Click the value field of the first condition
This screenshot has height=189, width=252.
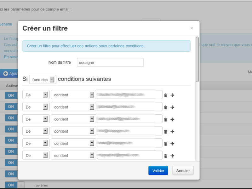click(129, 95)
